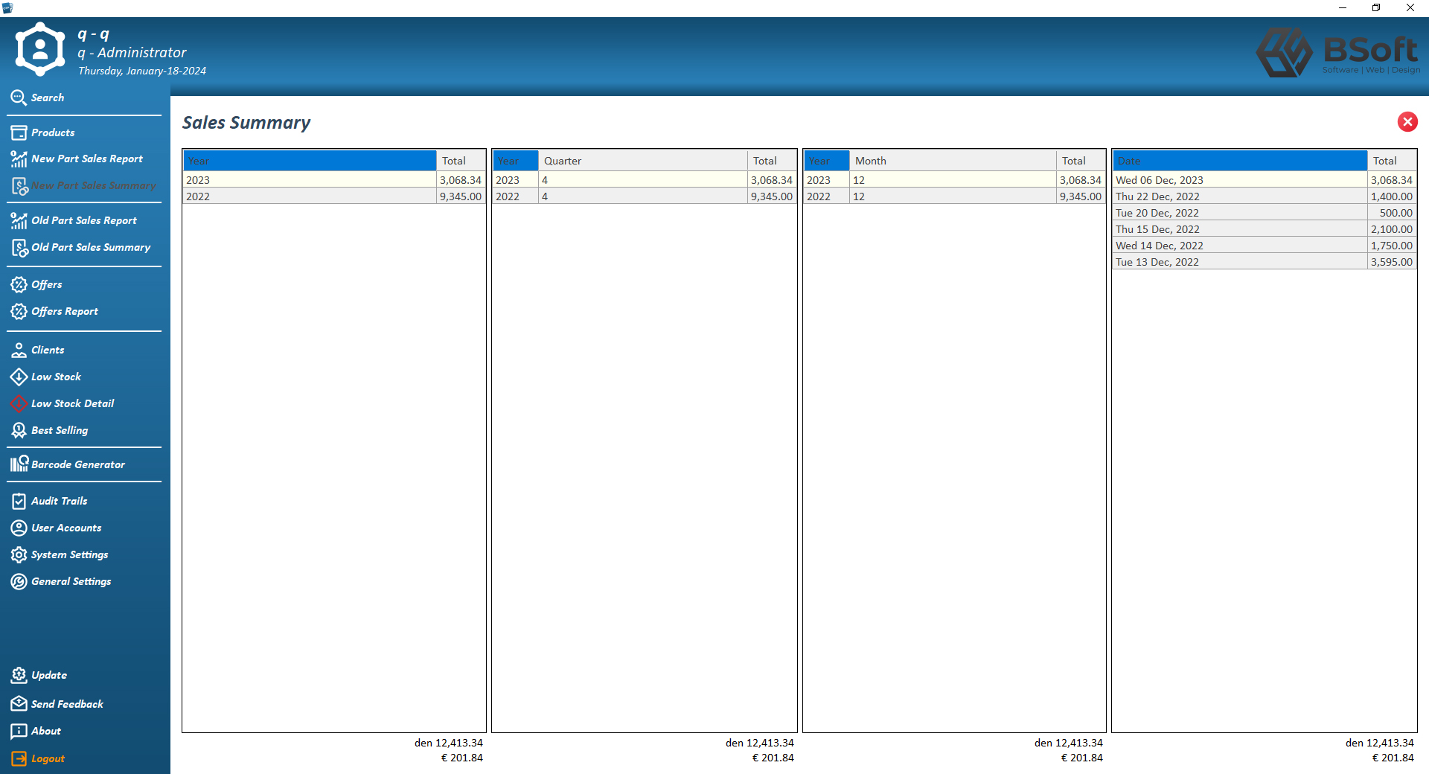Select the Thu 15 Dec, 2022 row
The width and height of the screenshot is (1429, 774).
(x=1264, y=229)
